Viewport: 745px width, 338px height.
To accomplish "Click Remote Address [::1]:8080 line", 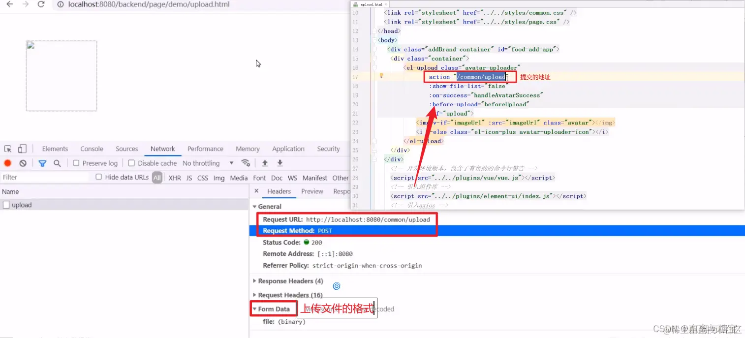I will [x=308, y=254].
